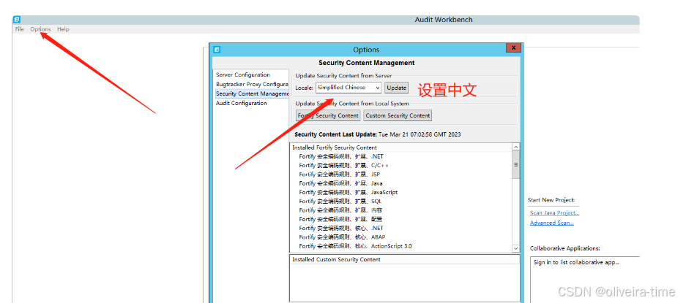
Task: Click the Update button
Action: (x=397, y=88)
